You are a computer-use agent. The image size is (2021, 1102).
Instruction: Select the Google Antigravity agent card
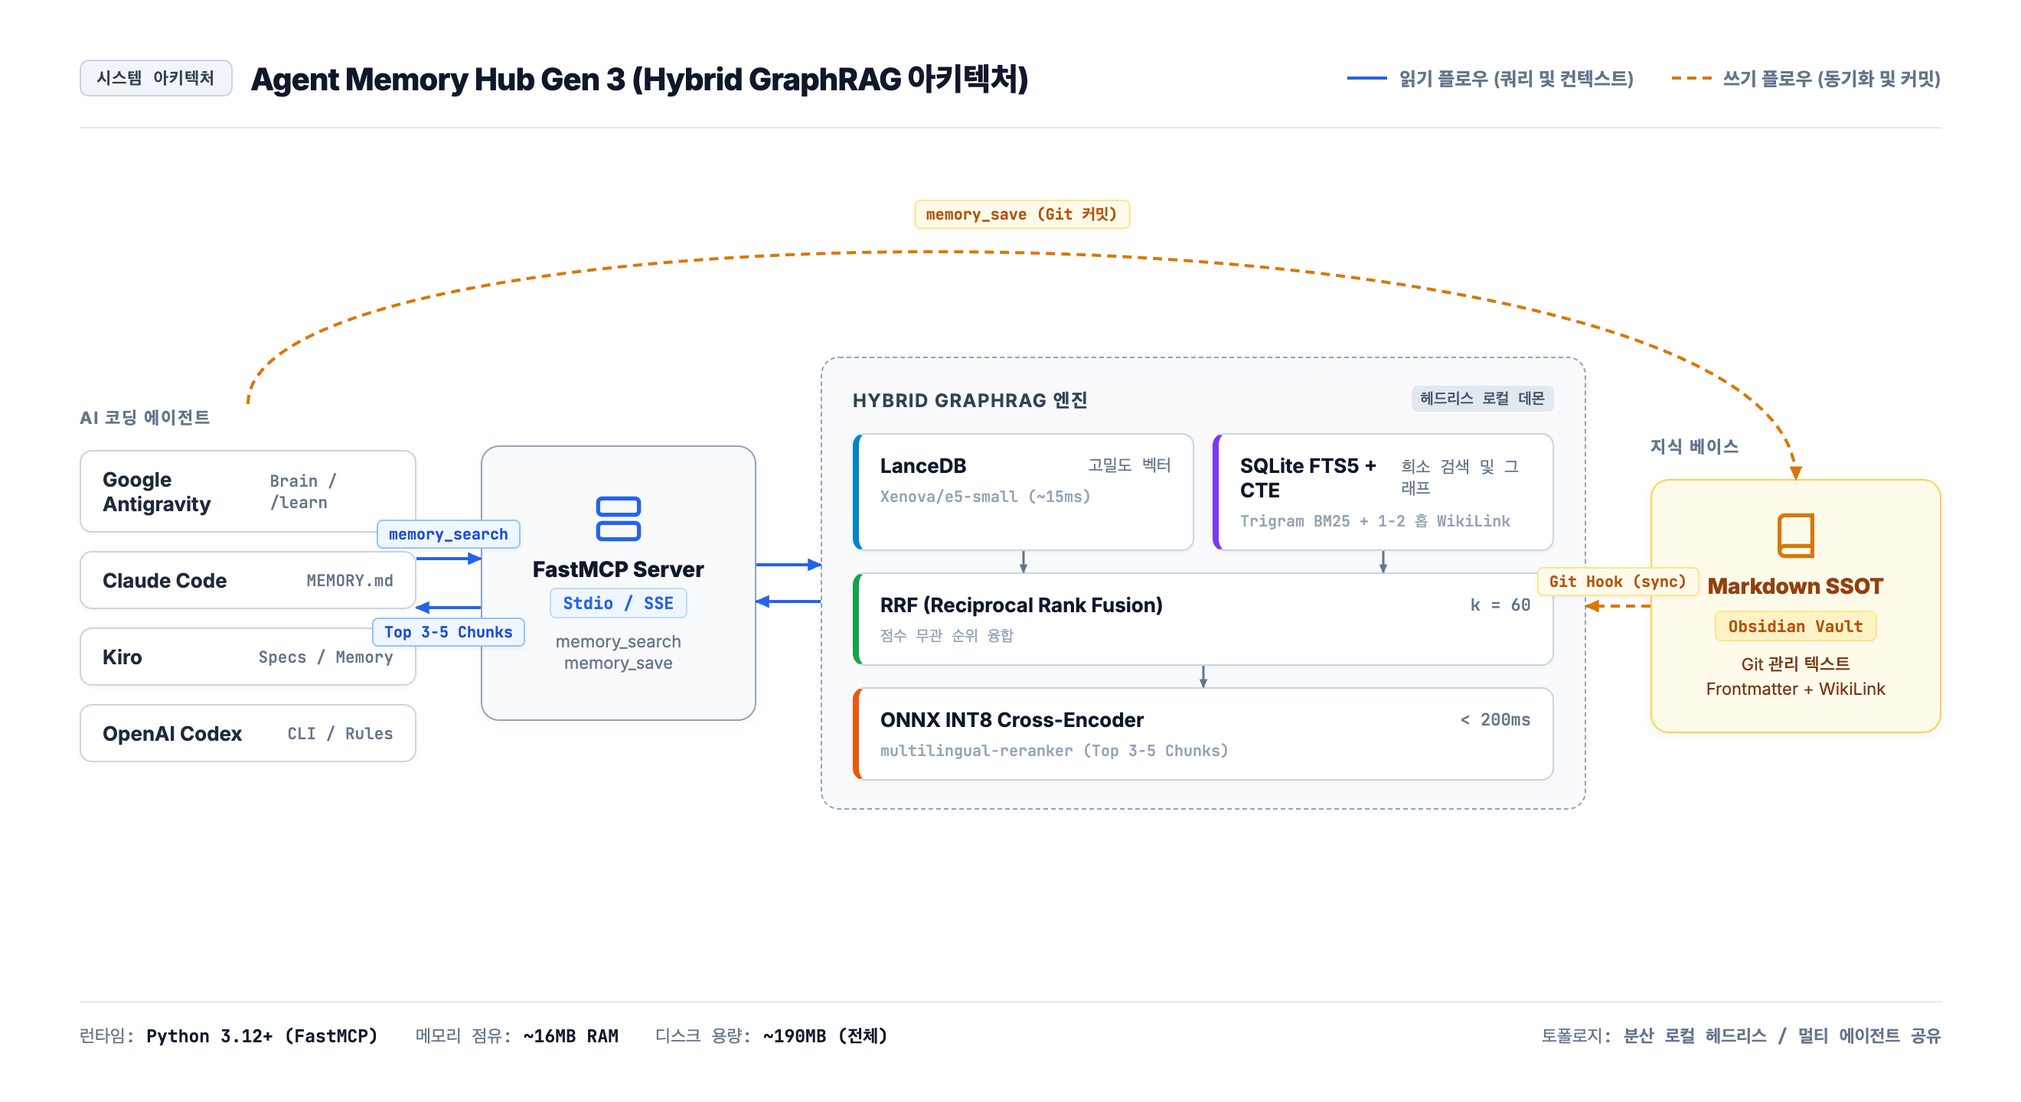click(x=248, y=491)
